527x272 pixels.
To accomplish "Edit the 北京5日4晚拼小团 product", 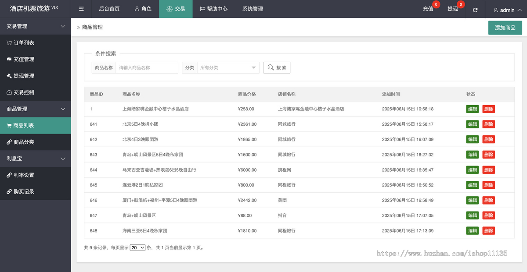I will pyautogui.click(x=473, y=124).
